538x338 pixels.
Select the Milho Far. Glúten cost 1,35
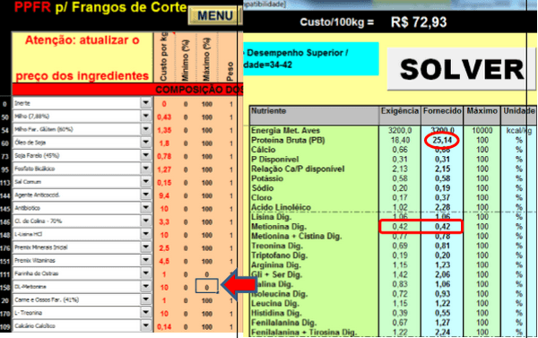click(164, 130)
